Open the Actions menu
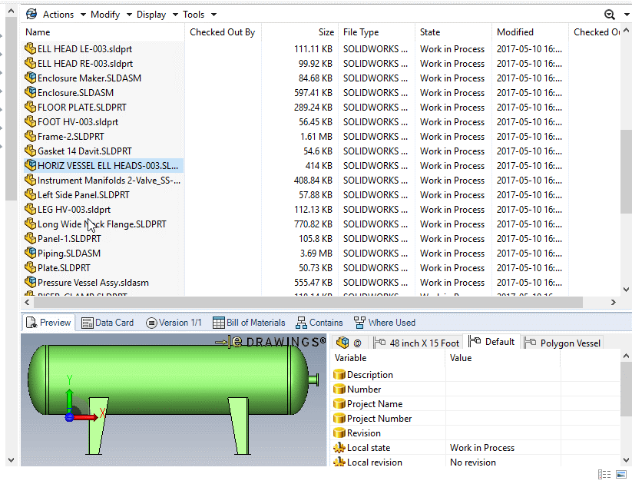Screen dimensions: 632x484 [58, 15]
